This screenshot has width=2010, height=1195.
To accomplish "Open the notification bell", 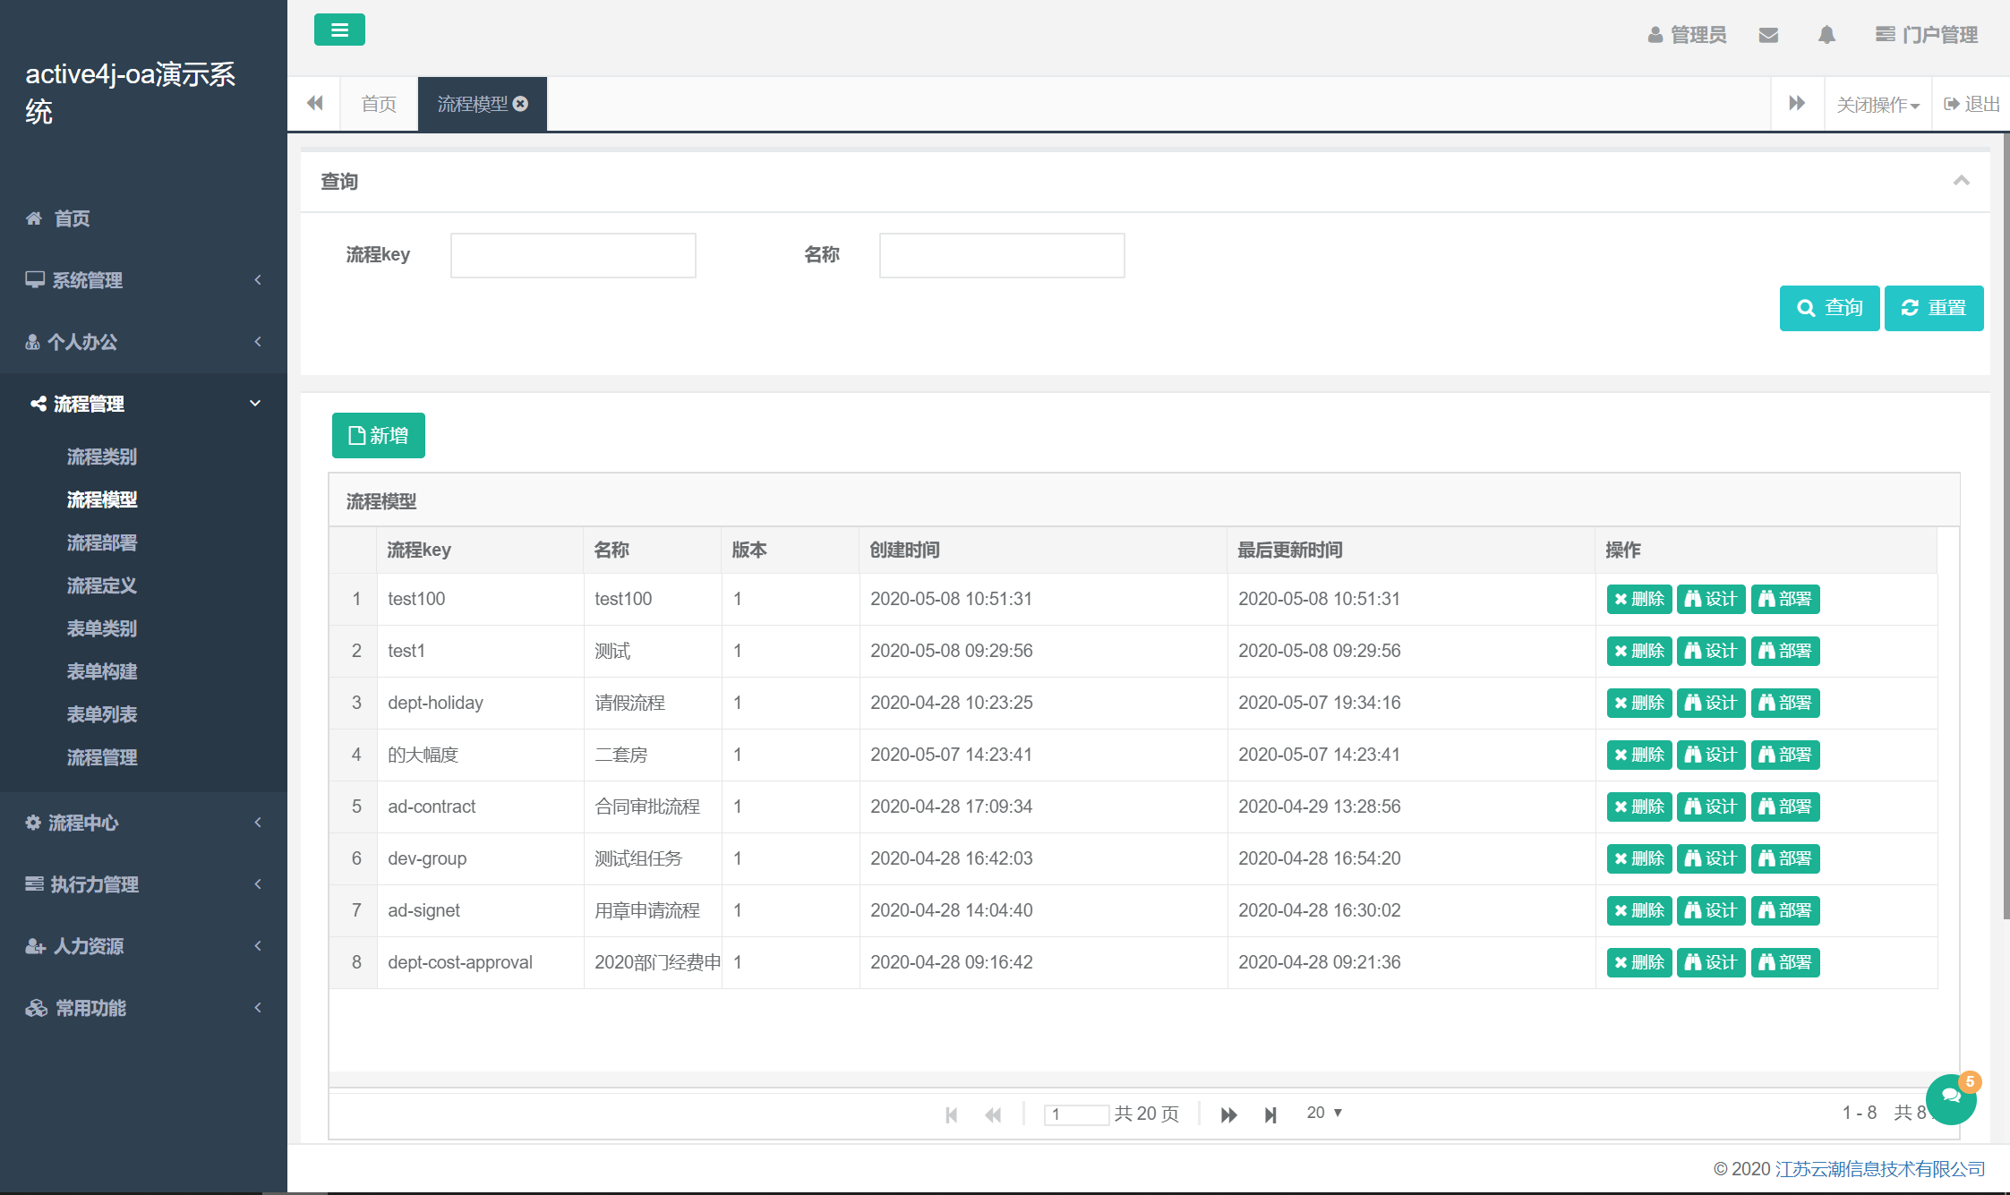I will [x=1826, y=35].
